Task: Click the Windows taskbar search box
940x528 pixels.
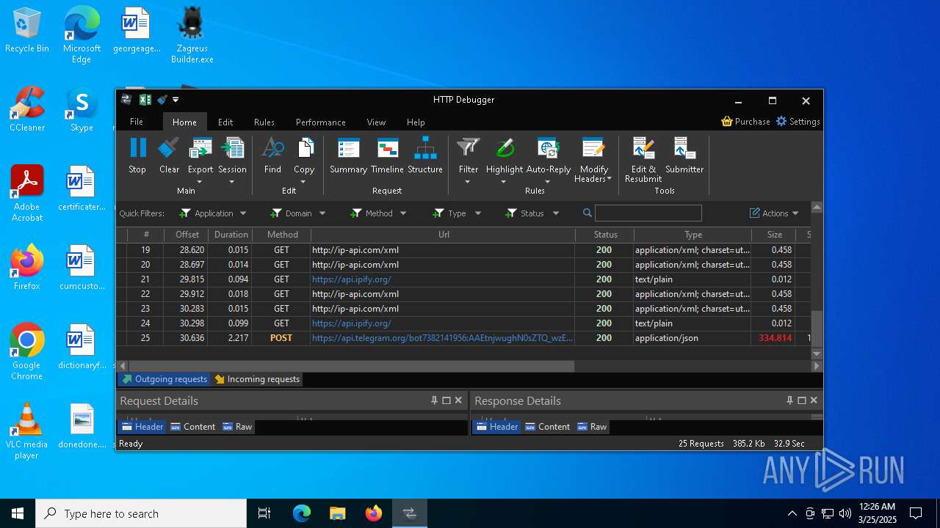Action: (x=141, y=513)
